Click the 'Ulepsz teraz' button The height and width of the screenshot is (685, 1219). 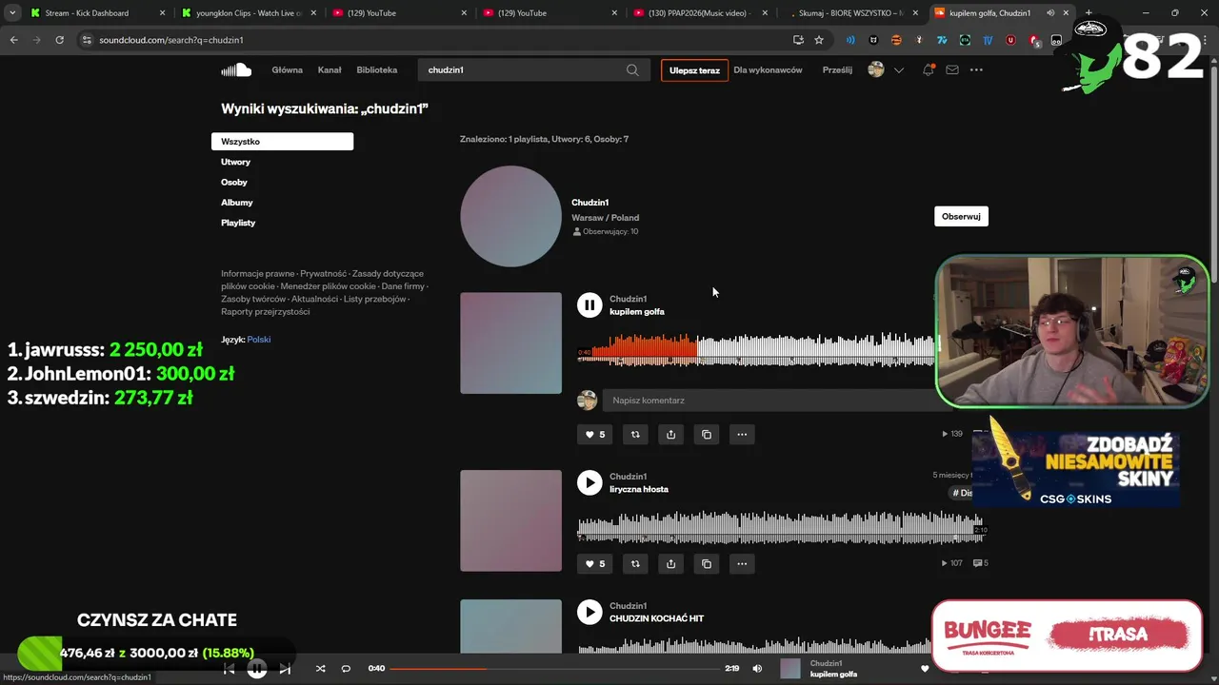pos(694,70)
